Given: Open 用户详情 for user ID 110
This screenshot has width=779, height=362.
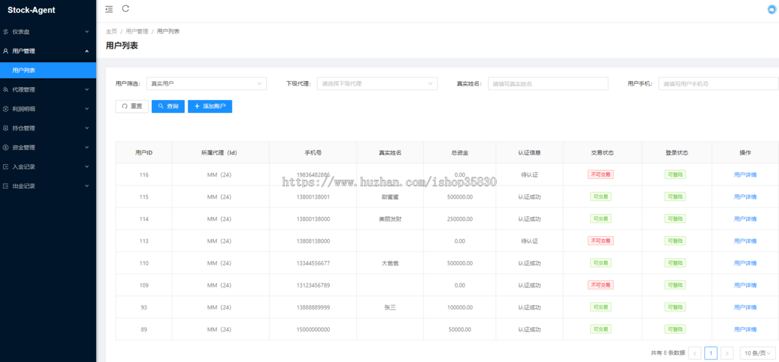Looking at the screenshot, I should click(x=745, y=263).
